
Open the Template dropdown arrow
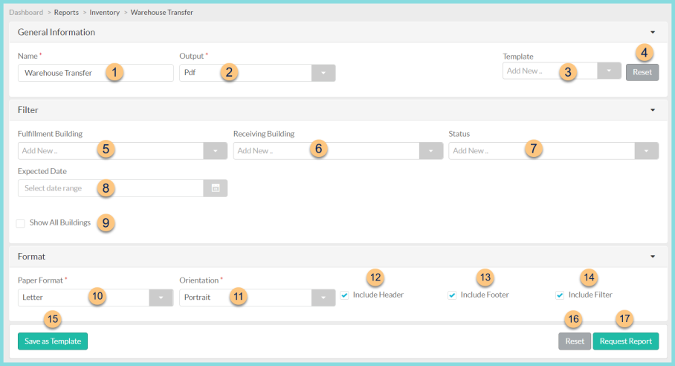tap(609, 71)
